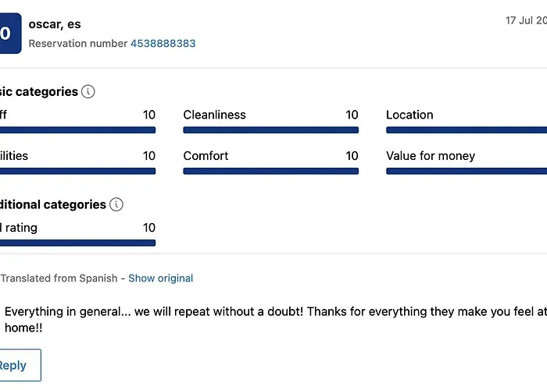Click the Wifi rating bar under Additional categories
547x390 pixels.
point(78,243)
